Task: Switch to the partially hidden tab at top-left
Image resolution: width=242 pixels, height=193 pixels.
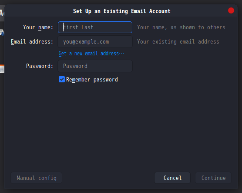Action: [x=2, y=13]
